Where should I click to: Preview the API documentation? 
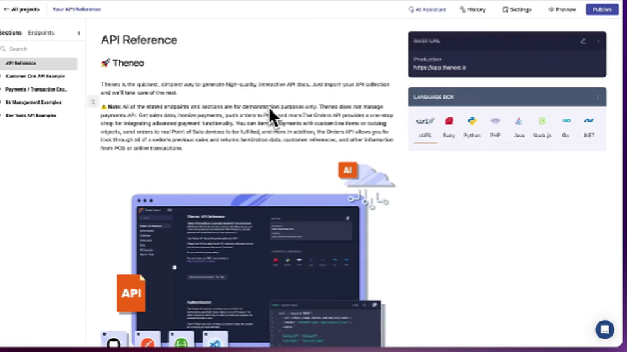tap(562, 9)
